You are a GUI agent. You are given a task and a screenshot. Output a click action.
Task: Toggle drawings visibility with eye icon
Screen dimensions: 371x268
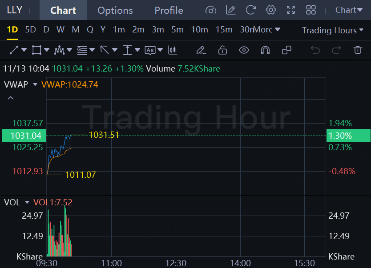244,50
